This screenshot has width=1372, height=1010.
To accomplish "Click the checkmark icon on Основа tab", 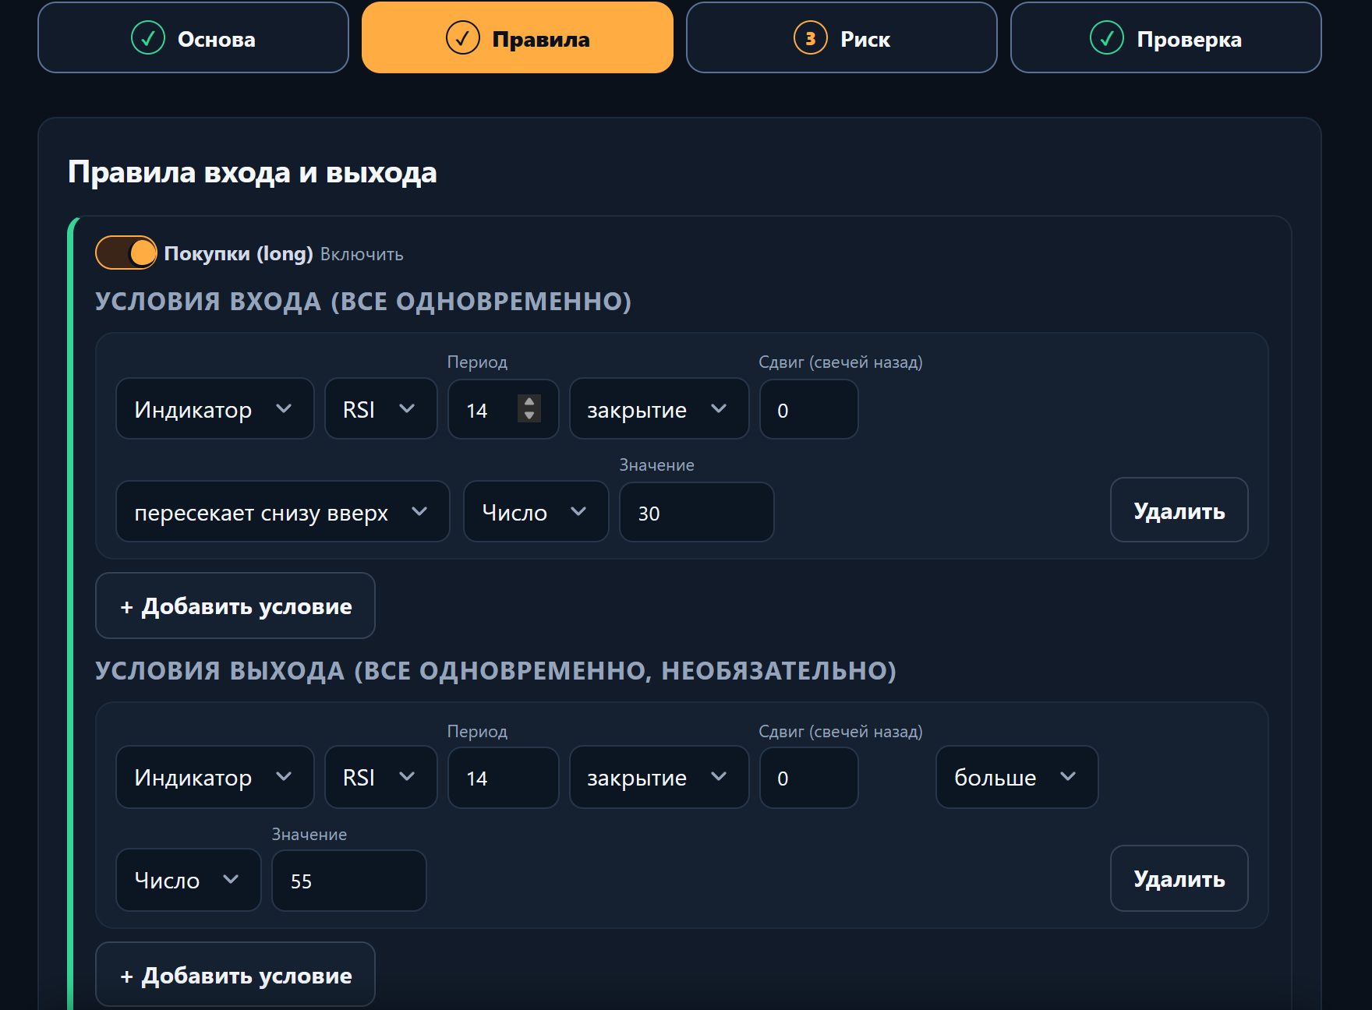I will pyautogui.click(x=148, y=38).
